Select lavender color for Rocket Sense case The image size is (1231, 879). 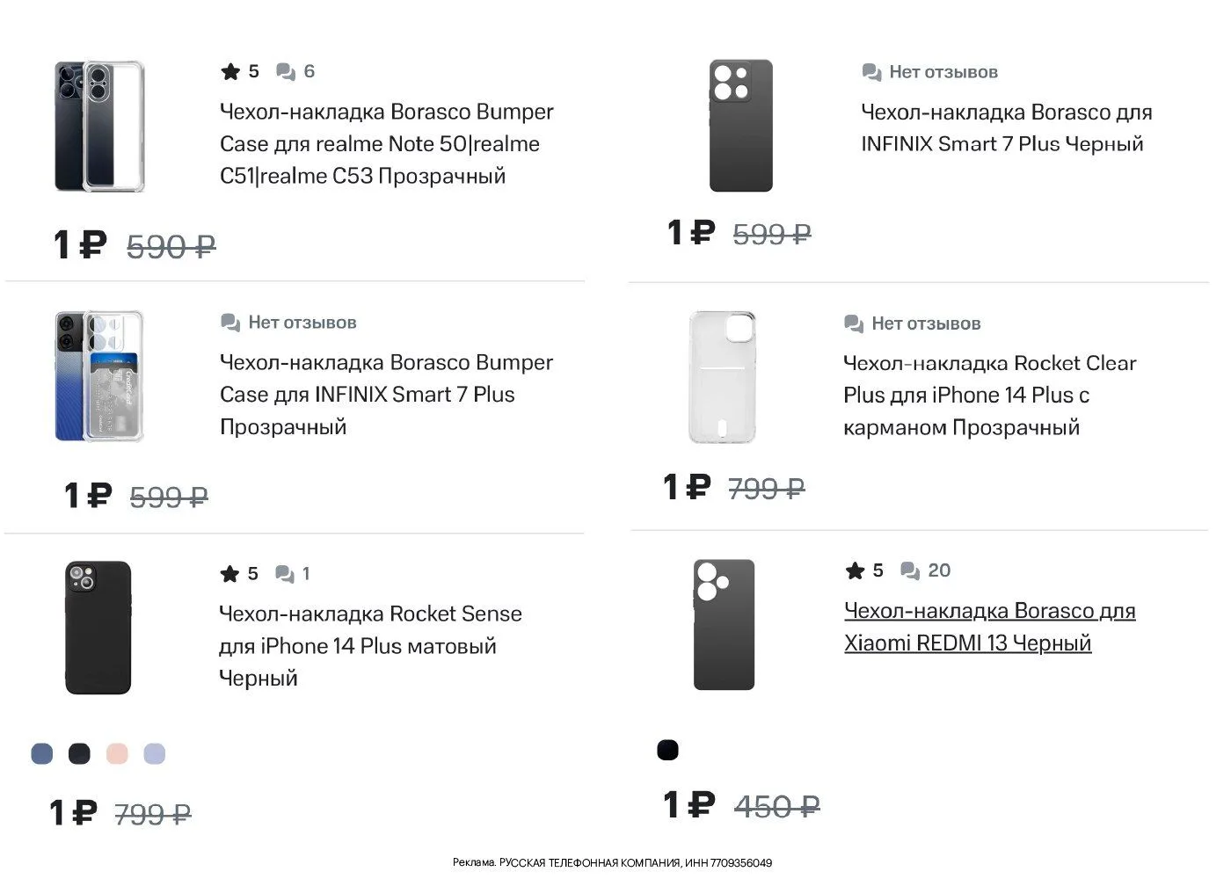[x=154, y=754]
